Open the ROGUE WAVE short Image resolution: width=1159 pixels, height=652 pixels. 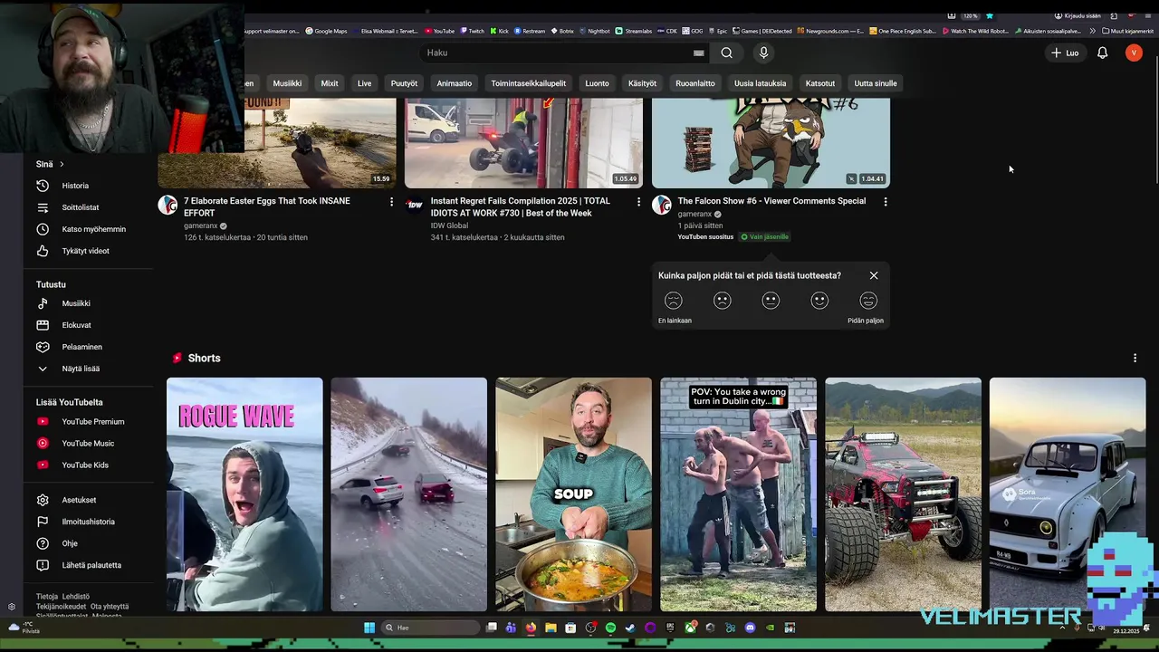click(x=244, y=494)
